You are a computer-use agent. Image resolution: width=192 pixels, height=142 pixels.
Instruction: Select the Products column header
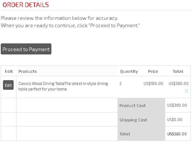[27, 71]
